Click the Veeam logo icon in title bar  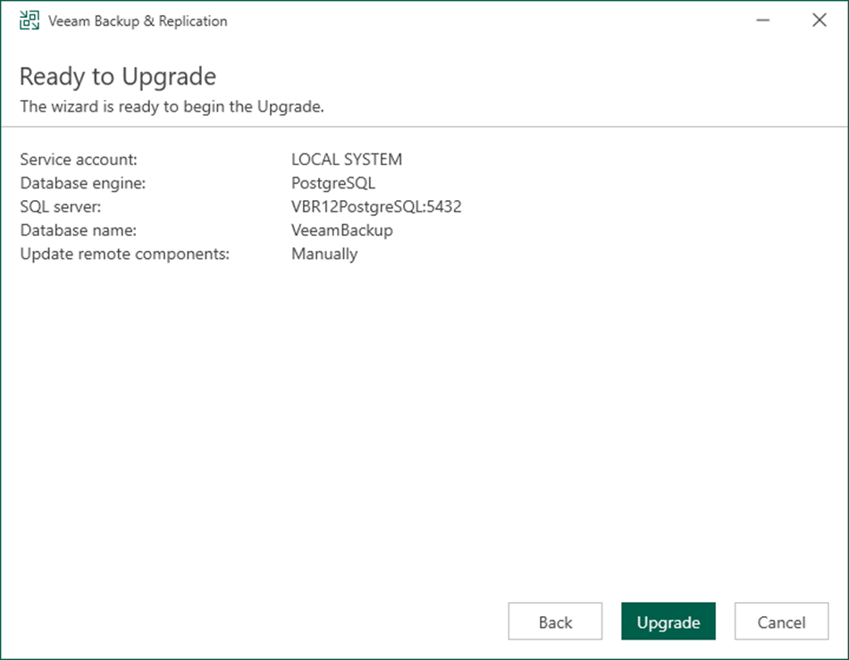pyautogui.click(x=29, y=21)
